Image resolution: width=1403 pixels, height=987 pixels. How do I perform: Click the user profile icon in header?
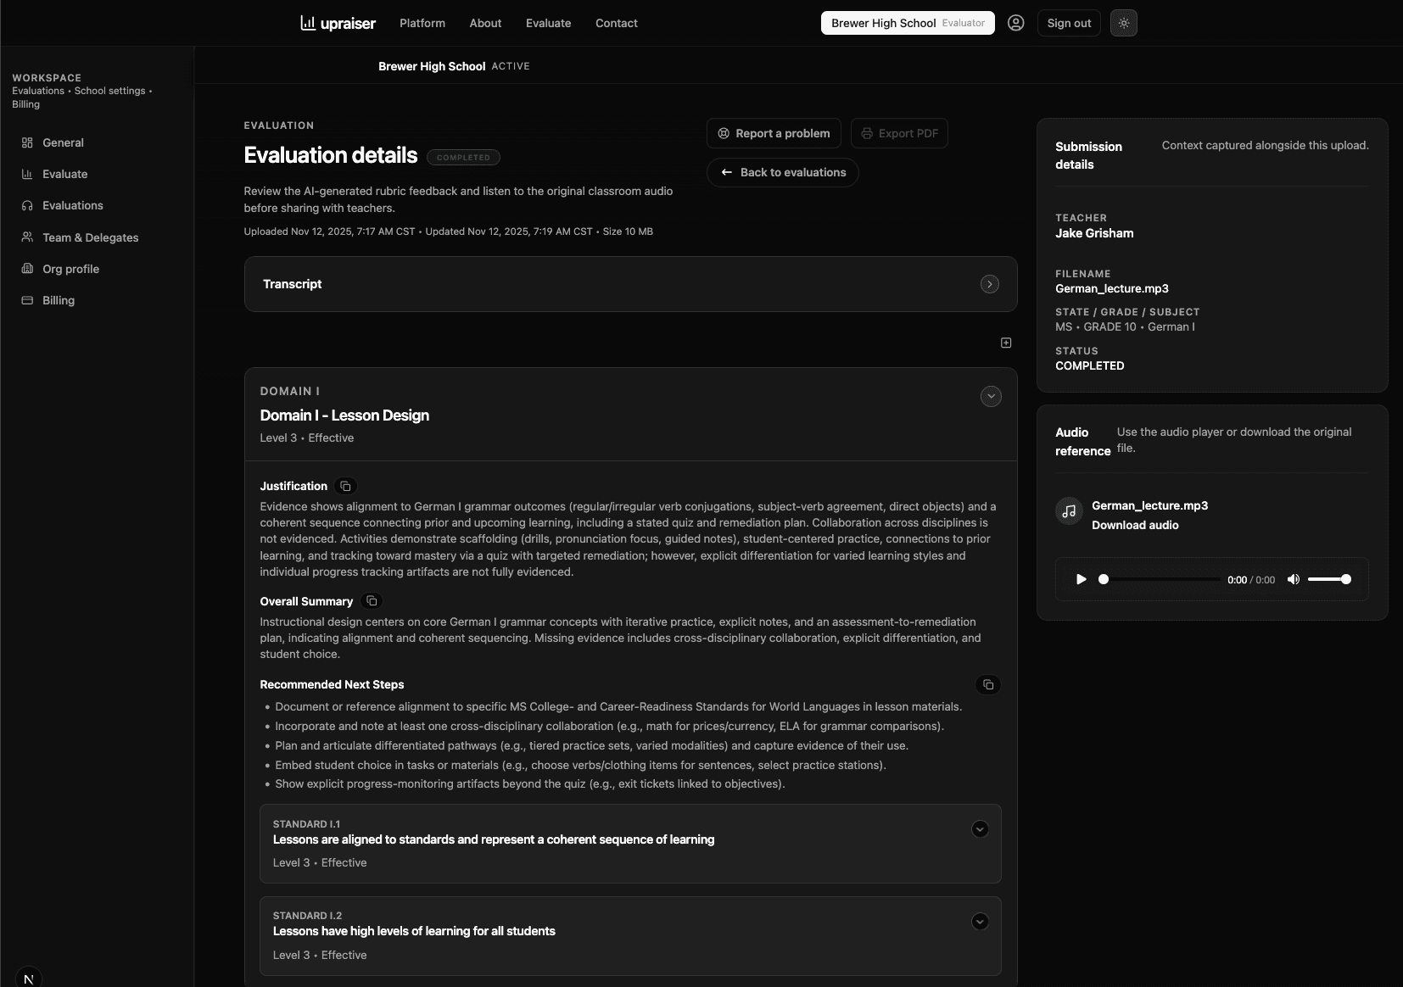(x=1015, y=23)
